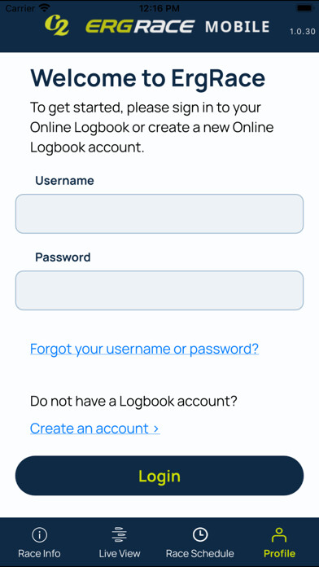Tap the Race Schedule clock icon

click(x=199, y=534)
